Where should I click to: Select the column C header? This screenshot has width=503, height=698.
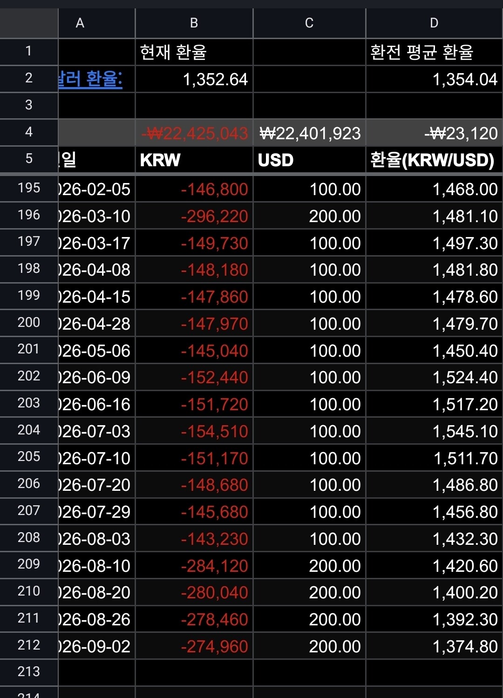pos(309,23)
